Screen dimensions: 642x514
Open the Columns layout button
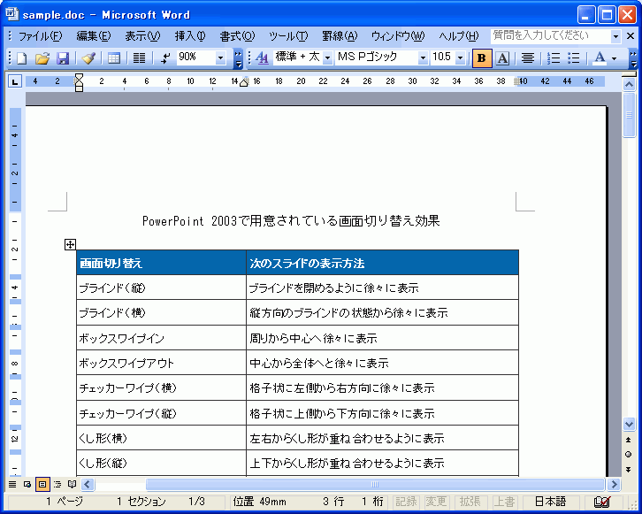139,58
